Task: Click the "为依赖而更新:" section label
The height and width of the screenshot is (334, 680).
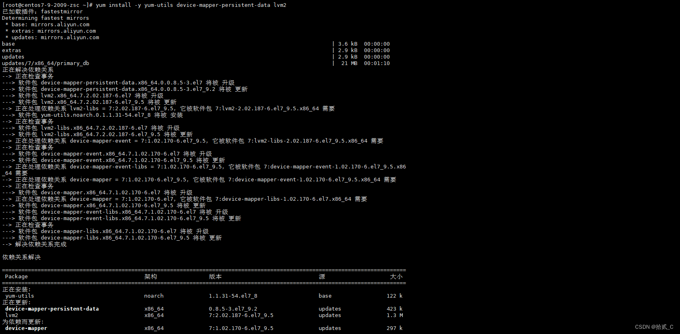Action: [23, 322]
